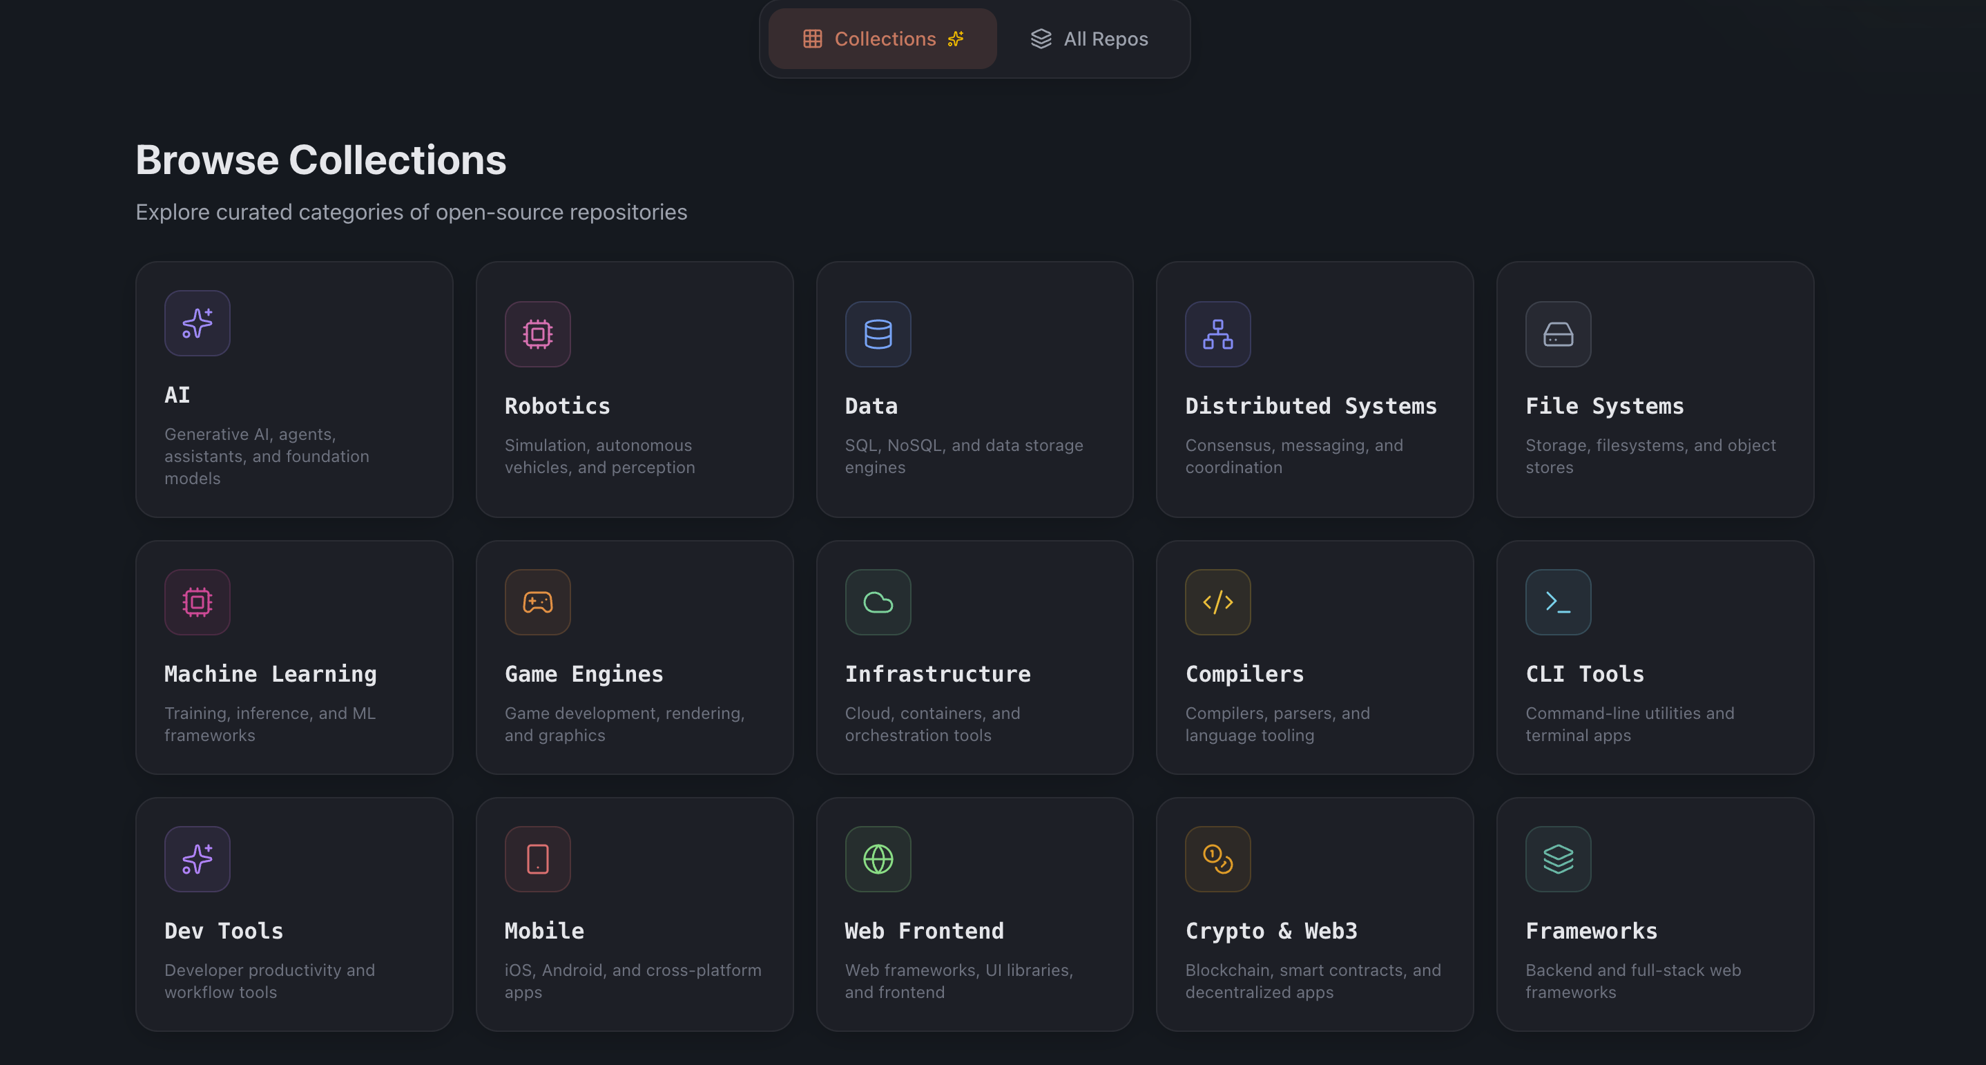The image size is (1986, 1065).
Task: Open the Robotics collection card
Action: point(634,390)
